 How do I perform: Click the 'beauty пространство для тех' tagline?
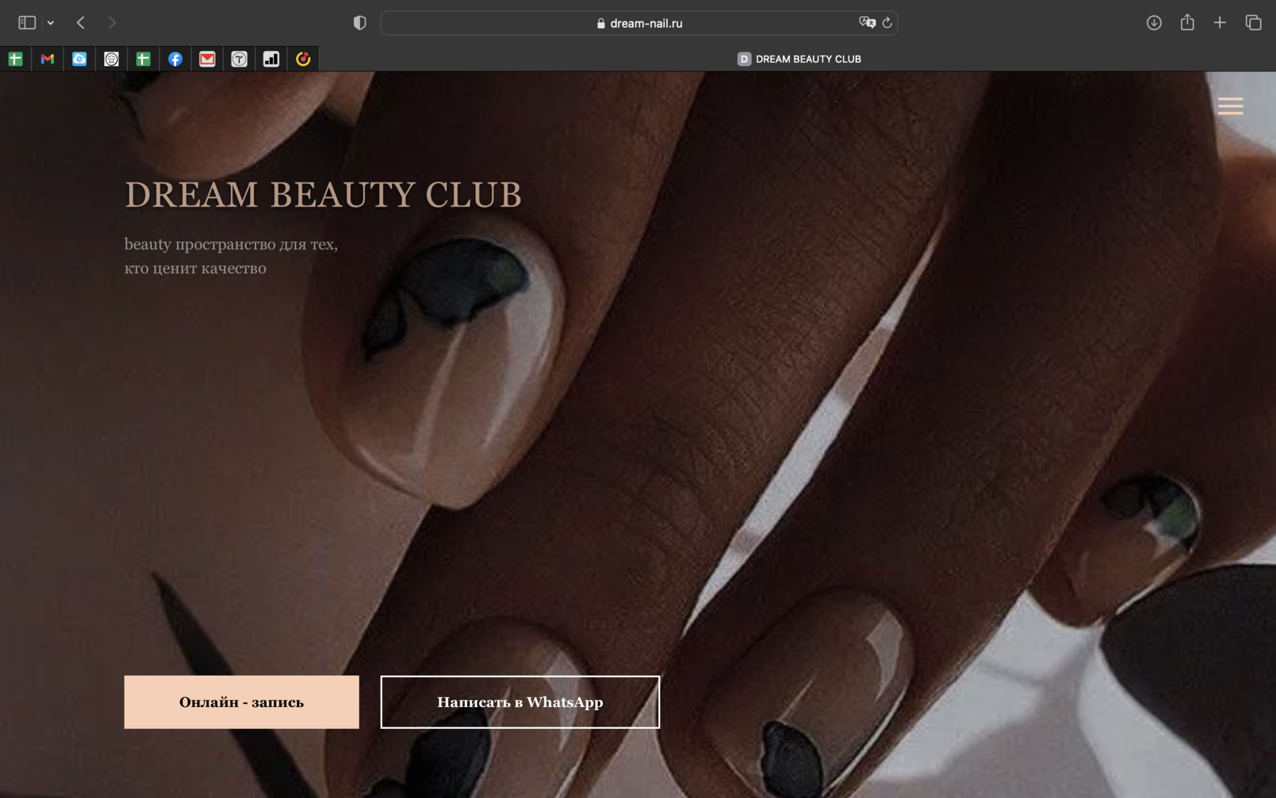tap(231, 244)
